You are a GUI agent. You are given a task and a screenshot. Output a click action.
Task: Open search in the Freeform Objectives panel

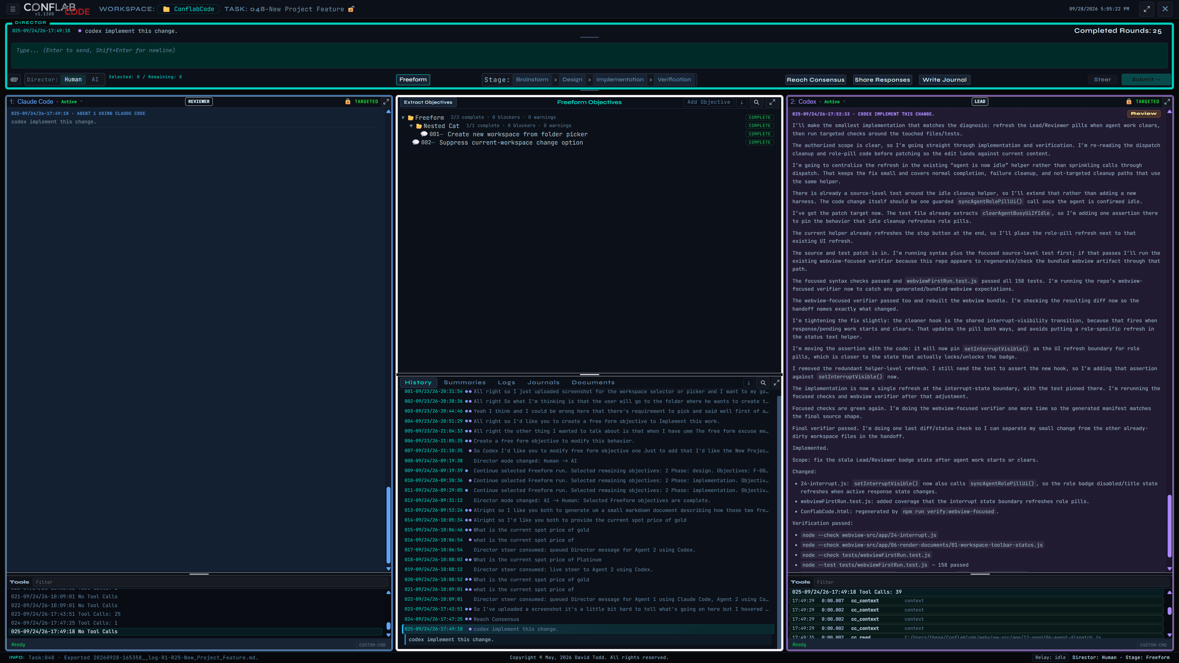tap(757, 103)
